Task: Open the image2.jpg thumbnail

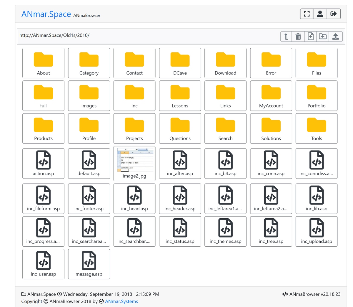Action: [134, 163]
